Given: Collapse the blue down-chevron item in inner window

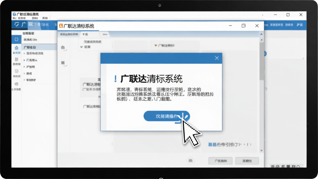Looking at the screenshot, I should [x=82, y=47].
